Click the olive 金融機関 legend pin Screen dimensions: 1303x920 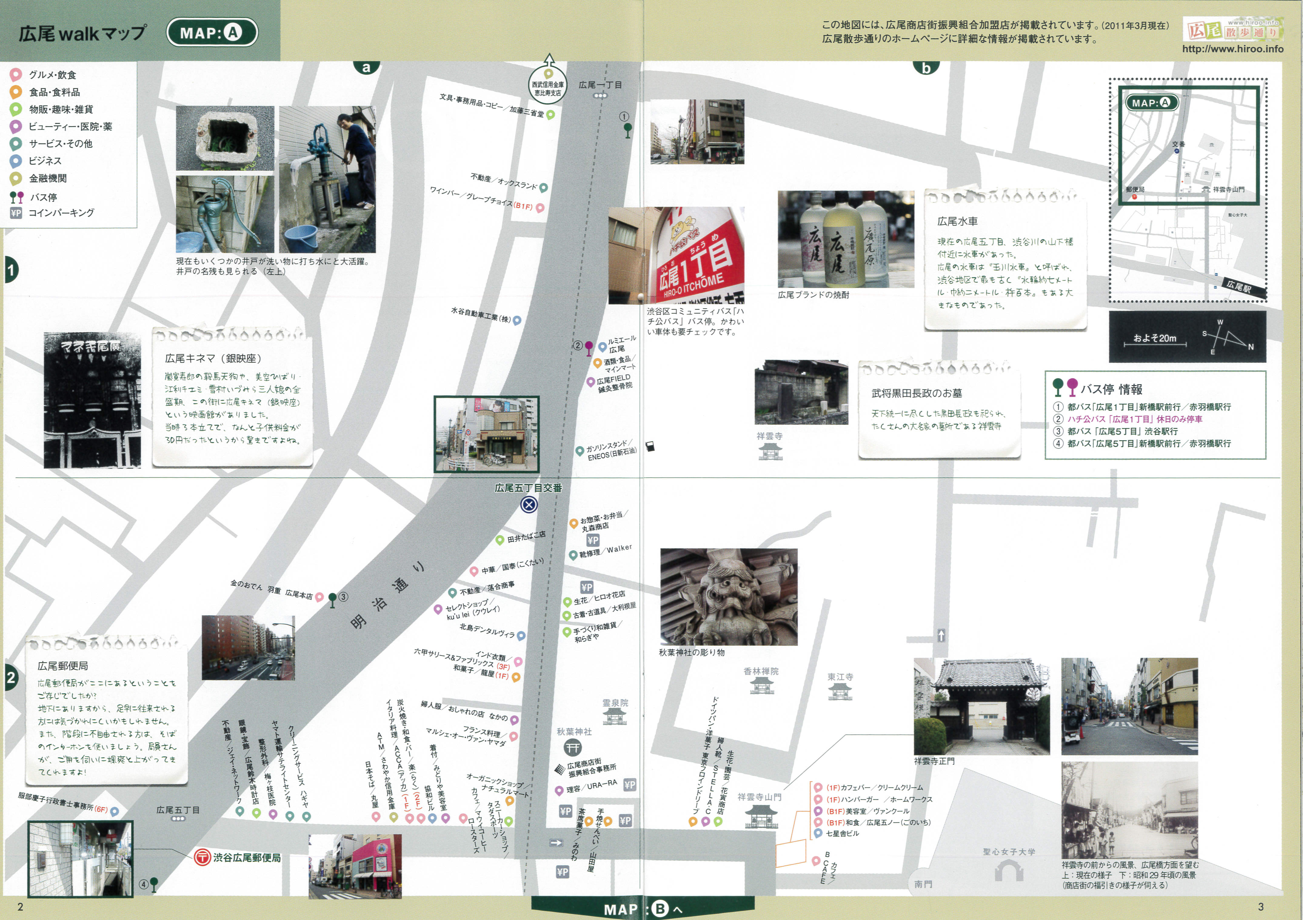[x=16, y=178]
